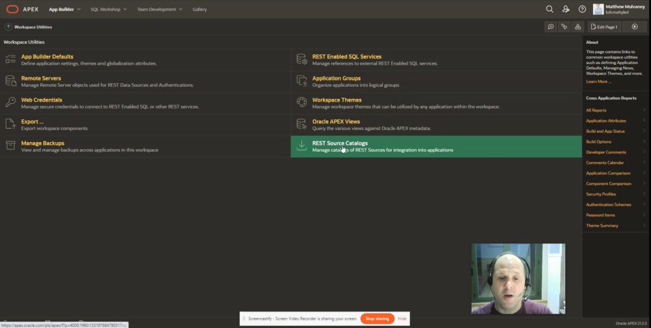651x328 pixels.
Task: Open the developer comments speech-bubble icon
Action: point(551,27)
